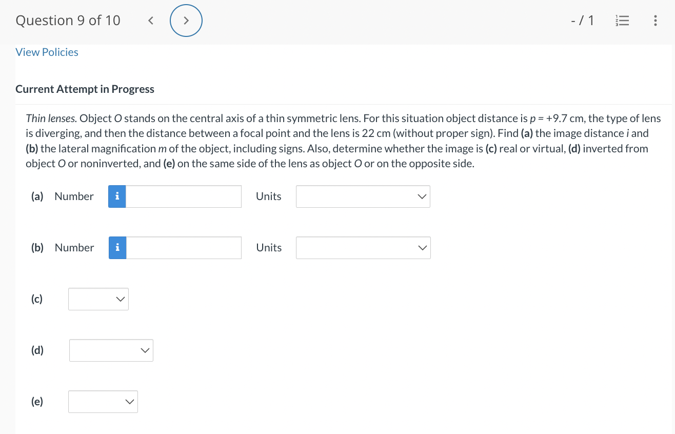Viewport: 675px width, 434px height.
Task: Click the "Units" label for part (b)
Action: tap(269, 248)
